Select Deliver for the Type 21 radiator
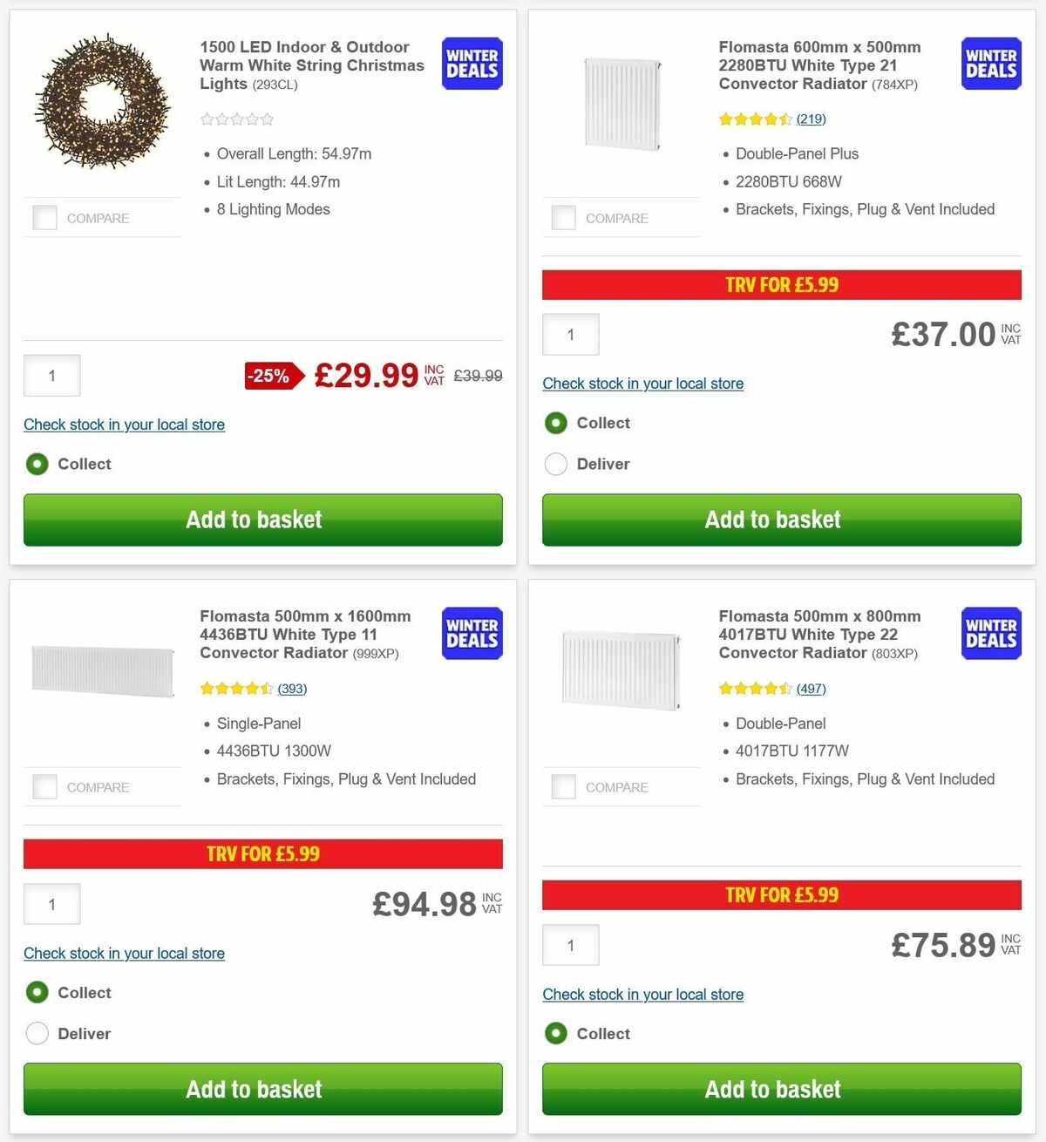Image resolution: width=1046 pixels, height=1142 pixels. click(556, 464)
